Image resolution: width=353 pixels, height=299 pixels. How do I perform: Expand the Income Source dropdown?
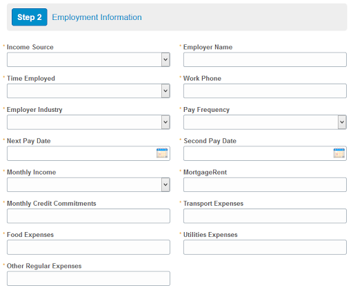(x=88, y=59)
